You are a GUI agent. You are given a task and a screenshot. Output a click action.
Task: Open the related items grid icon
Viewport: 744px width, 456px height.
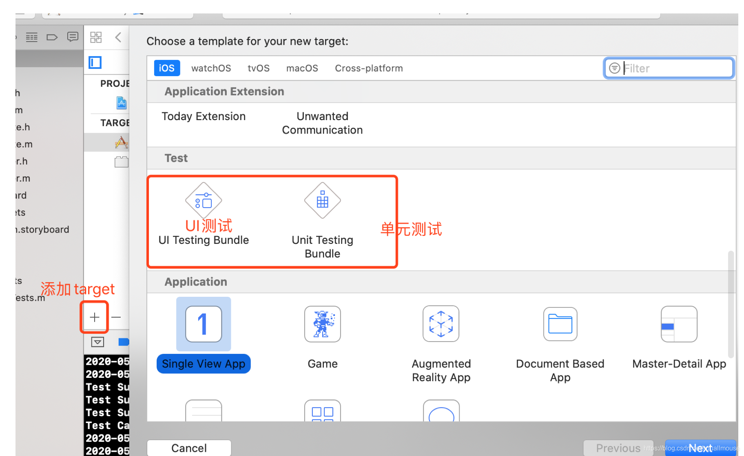point(96,37)
